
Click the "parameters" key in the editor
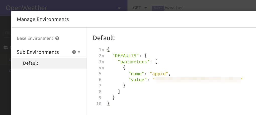coord(134,62)
